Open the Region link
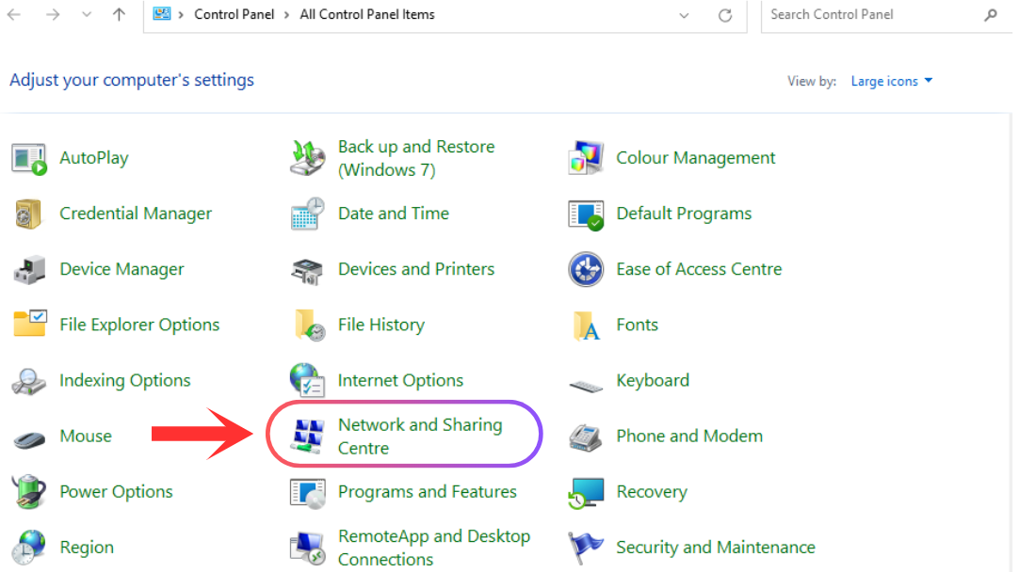Image resolution: width=1019 pixels, height=572 pixels. [x=87, y=548]
